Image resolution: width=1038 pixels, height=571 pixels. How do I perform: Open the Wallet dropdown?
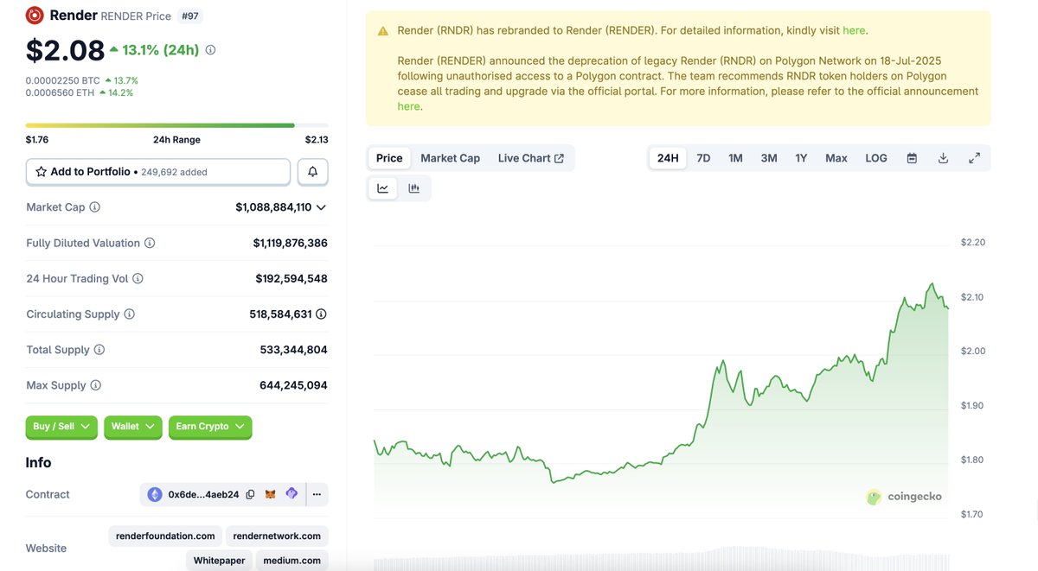pyautogui.click(x=132, y=426)
